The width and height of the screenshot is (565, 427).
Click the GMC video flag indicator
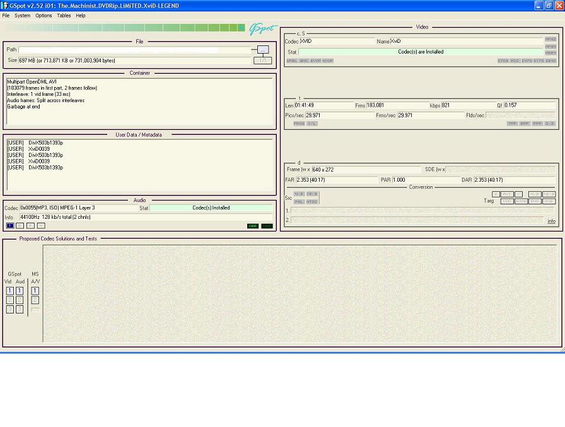click(304, 61)
